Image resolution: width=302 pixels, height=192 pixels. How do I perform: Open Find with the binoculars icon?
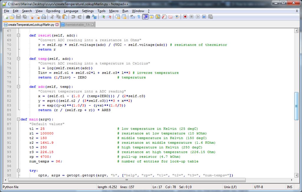[x=88, y=17]
